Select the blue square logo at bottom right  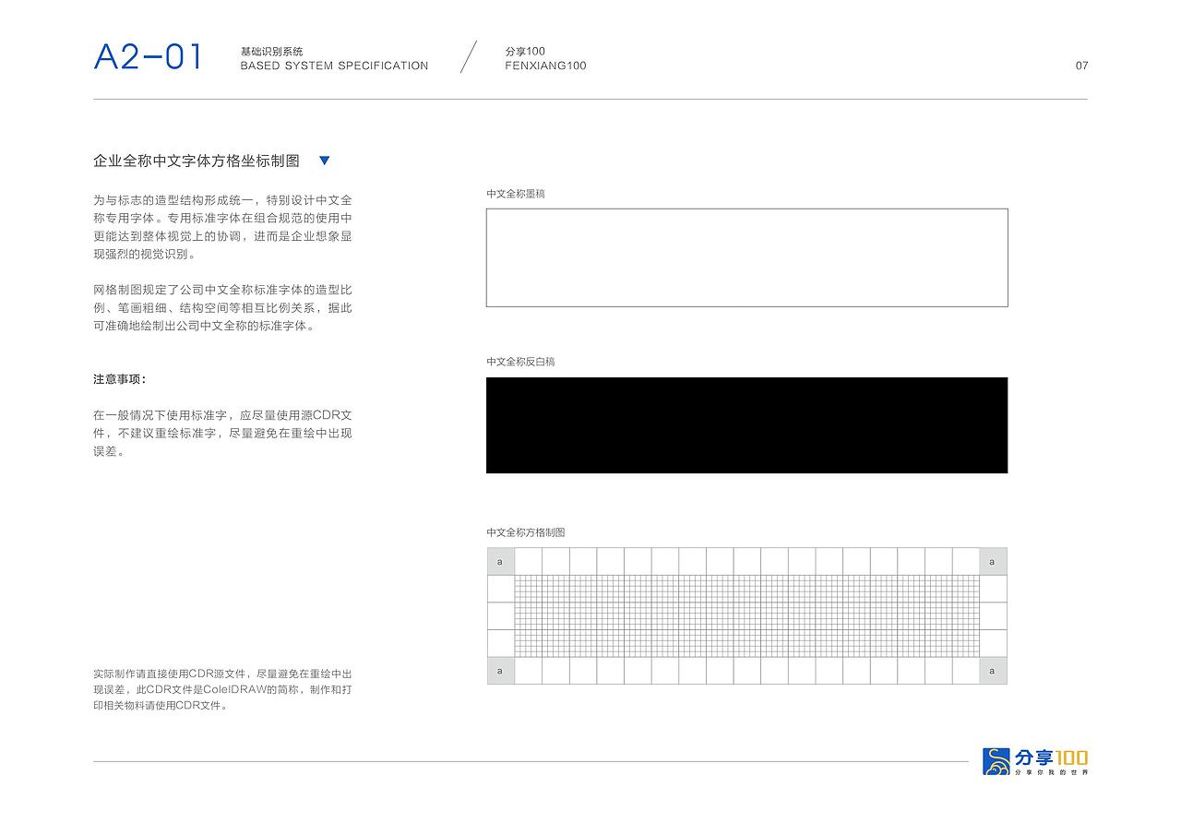pos(996,762)
